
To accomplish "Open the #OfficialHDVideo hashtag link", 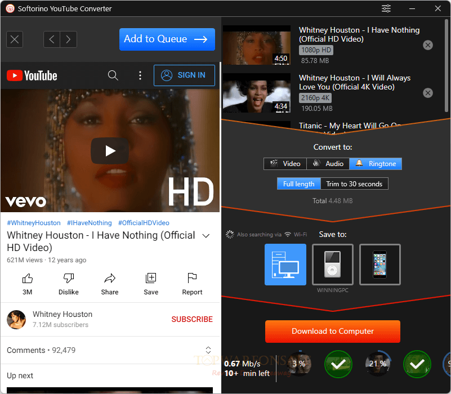I will (x=144, y=223).
